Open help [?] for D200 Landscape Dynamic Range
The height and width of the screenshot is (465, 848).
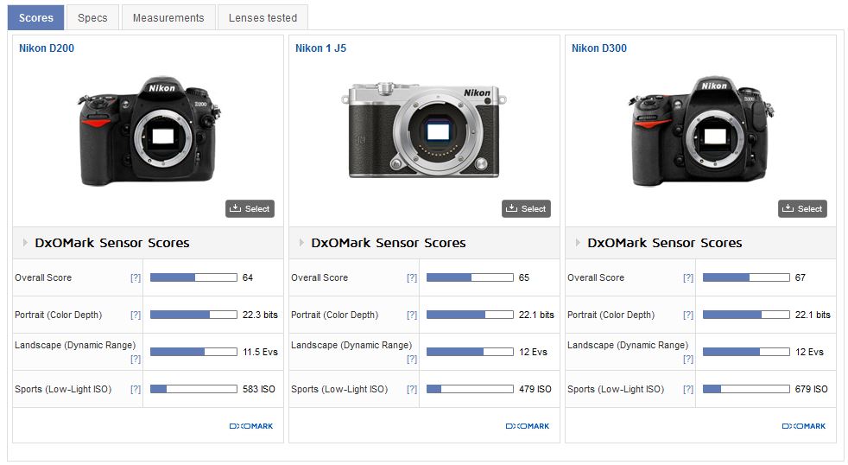136,359
